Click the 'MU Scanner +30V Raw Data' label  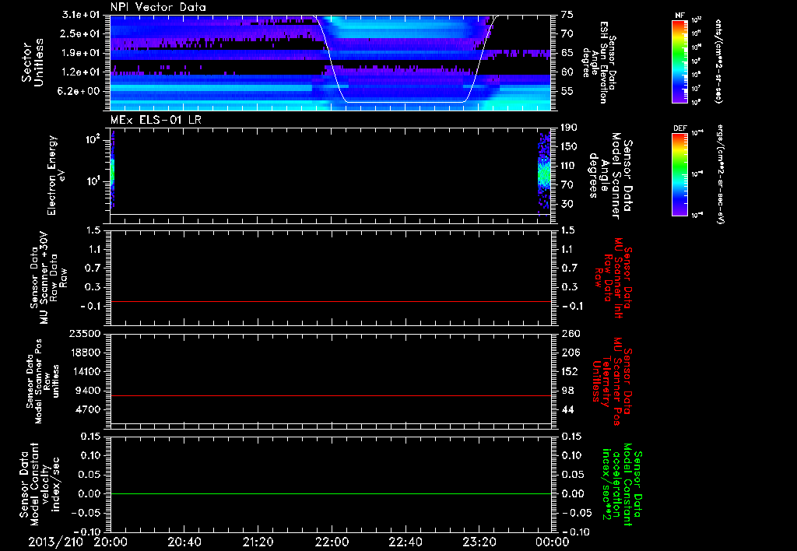pos(48,278)
